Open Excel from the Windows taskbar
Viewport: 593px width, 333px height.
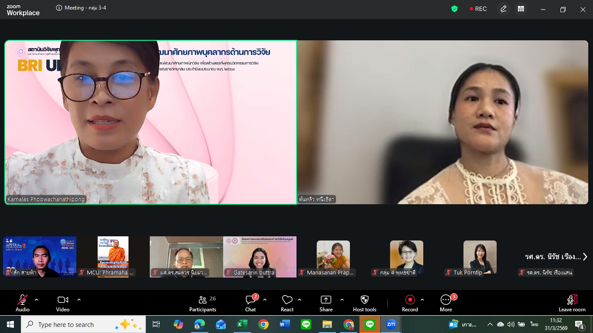242,324
